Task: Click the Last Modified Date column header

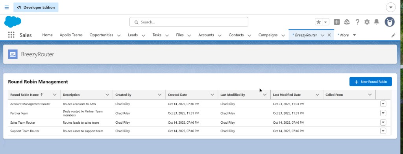Action: (287, 95)
